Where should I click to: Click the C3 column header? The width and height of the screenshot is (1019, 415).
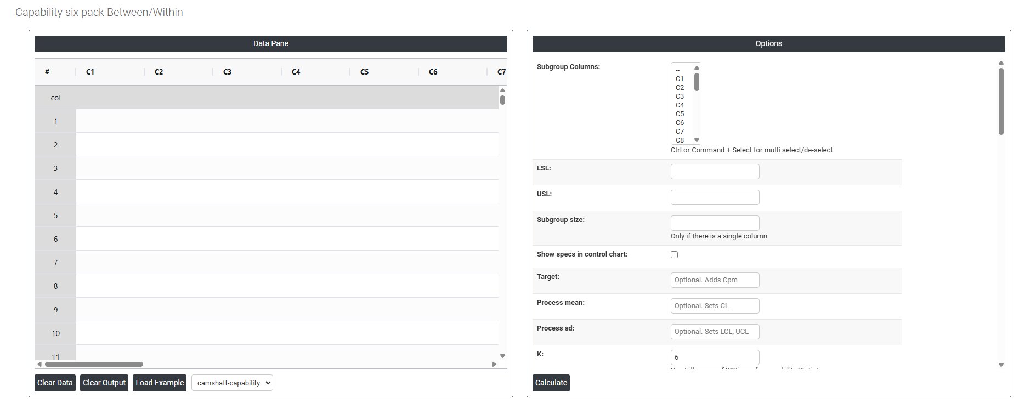[x=227, y=72]
